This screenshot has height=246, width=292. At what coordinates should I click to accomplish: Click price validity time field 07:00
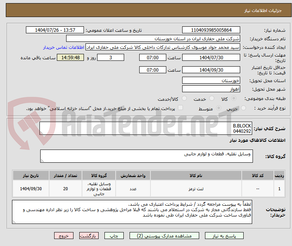click(x=152, y=70)
